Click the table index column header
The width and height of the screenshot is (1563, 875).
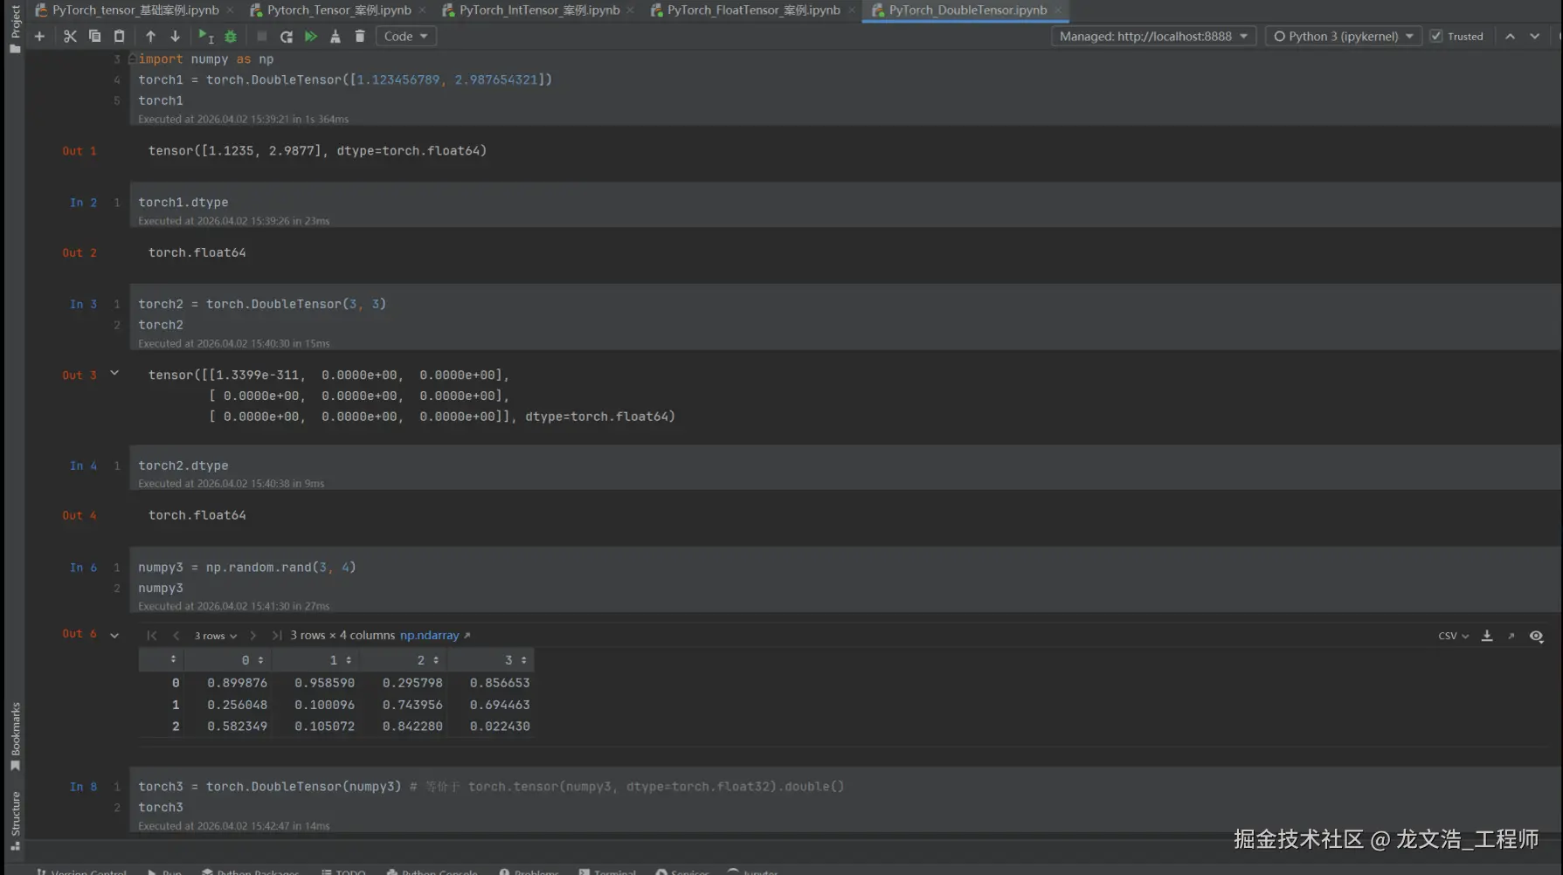pos(161,660)
